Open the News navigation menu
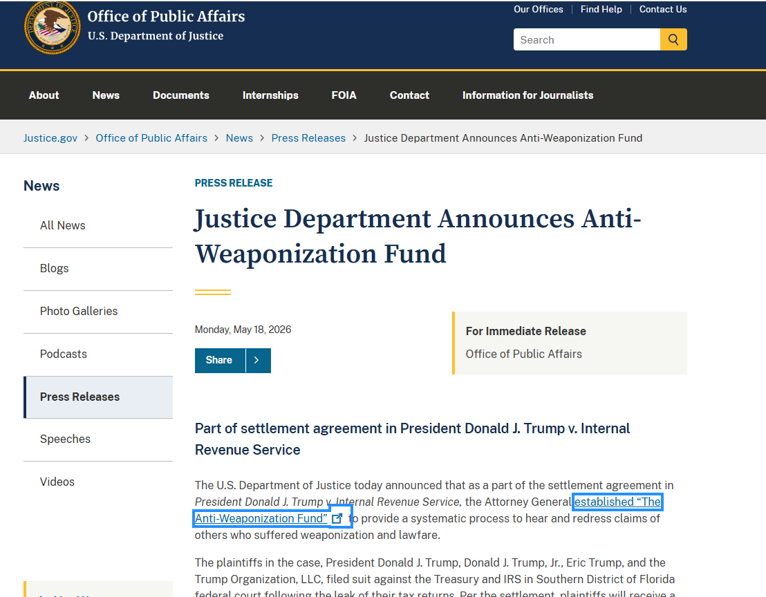 click(x=106, y=95)
